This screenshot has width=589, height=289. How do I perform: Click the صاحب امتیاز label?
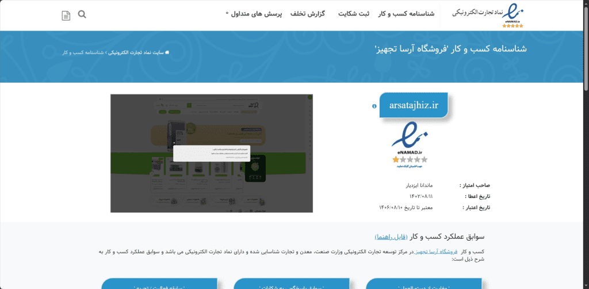(475, 185)
